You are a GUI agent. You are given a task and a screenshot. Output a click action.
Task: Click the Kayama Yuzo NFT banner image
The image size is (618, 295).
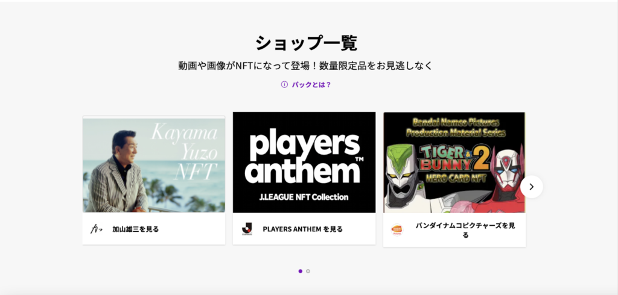pyautogui.click(x=154, y=165)
